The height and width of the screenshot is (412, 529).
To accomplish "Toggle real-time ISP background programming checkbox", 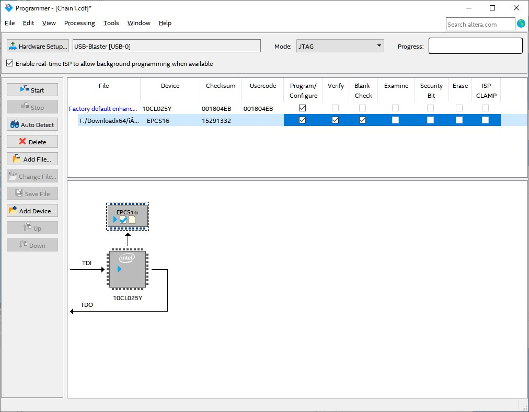I will tap(10, 63).
